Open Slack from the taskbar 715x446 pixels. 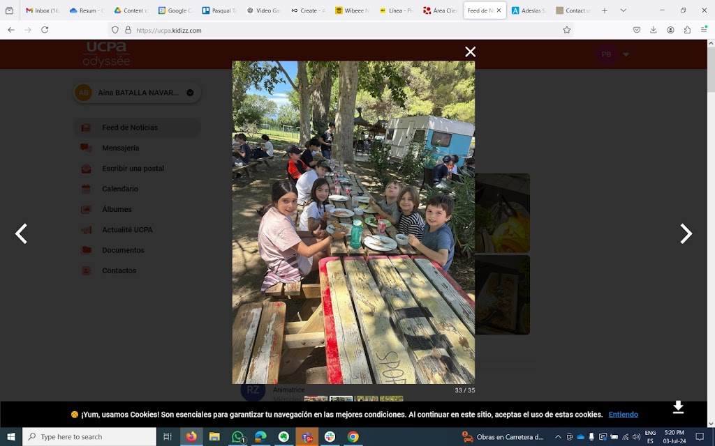[x=330, y=437]
